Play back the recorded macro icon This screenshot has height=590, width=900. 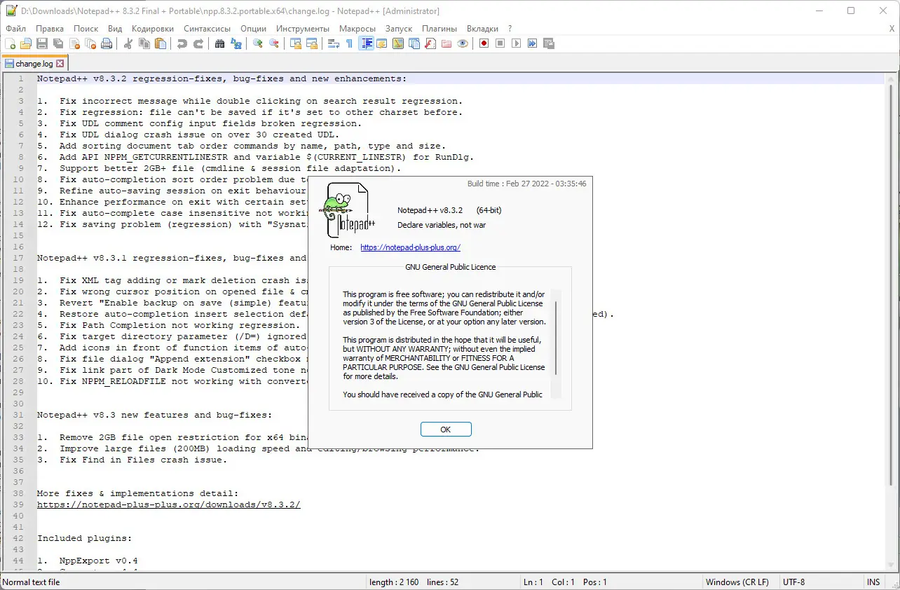(517, 43)
